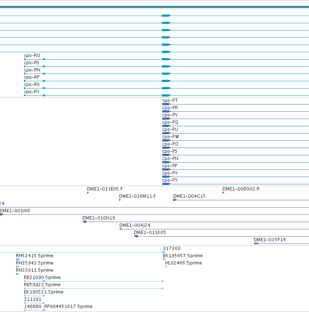This screenshot has height=312, width=309.
Task: Select the cpo-RS transcript label
Action: (32, 63)
